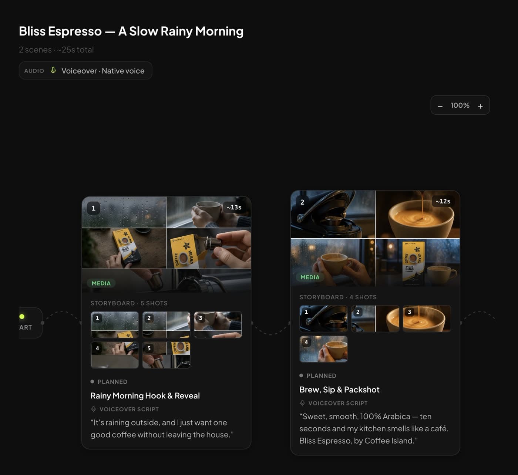The image size is (518, 475).
Task: Open espresso pouring into cup image
Action: (x=418, y=214)
